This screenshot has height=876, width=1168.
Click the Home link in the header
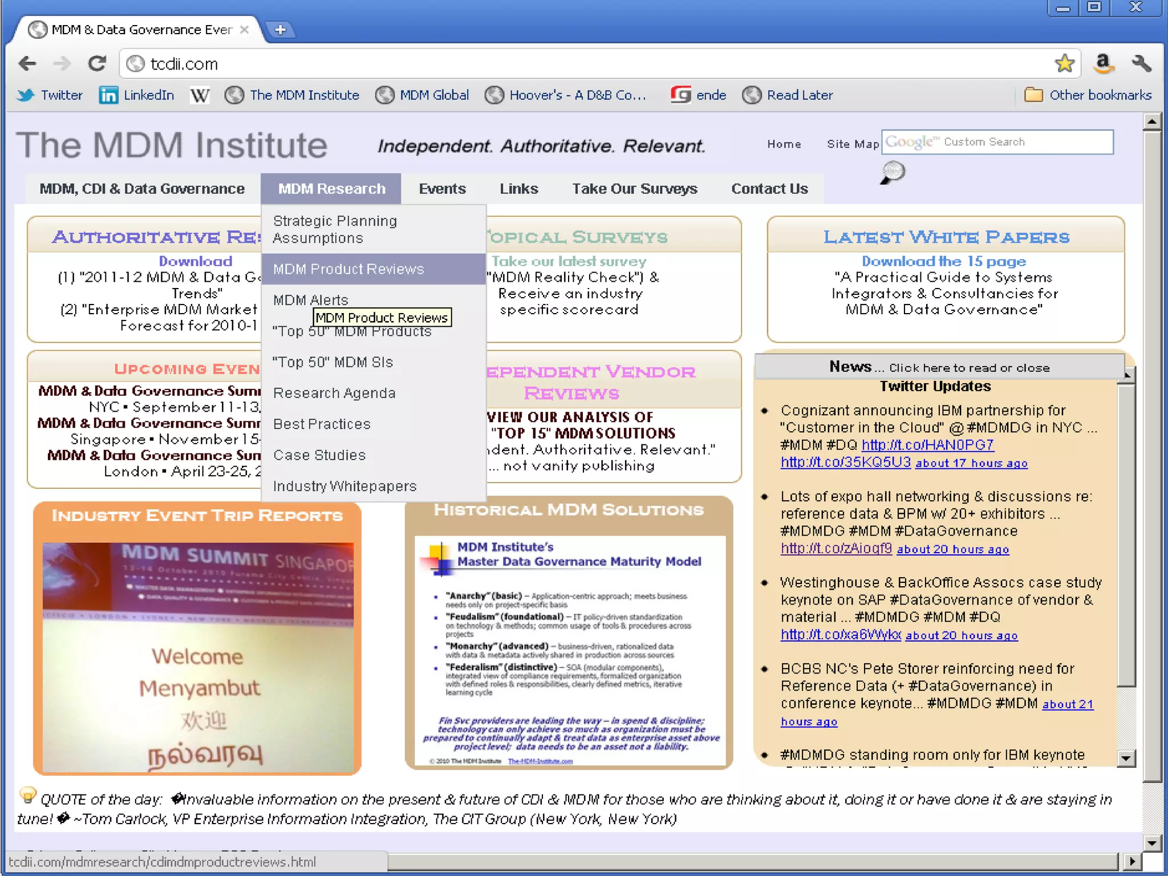[x=784, y=144]
